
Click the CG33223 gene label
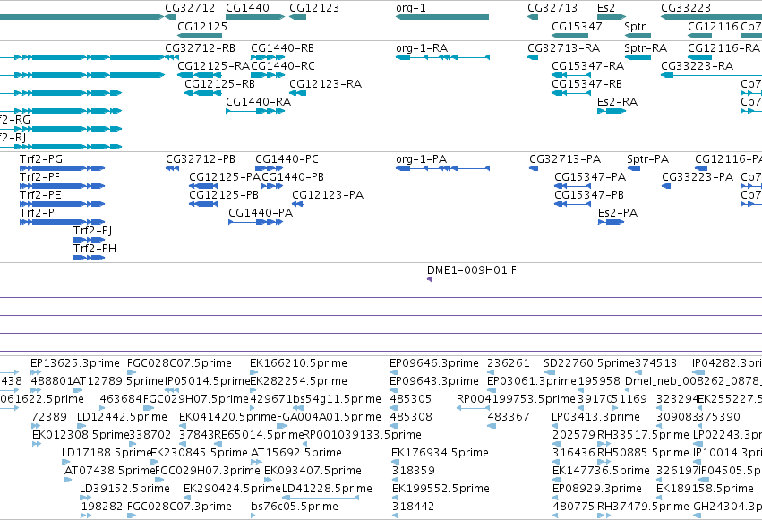(686, 8)
